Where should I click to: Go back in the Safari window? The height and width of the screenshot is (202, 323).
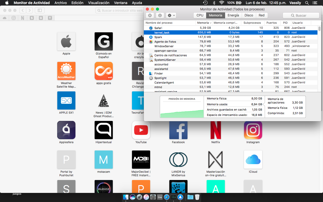(x=23, y=10)
